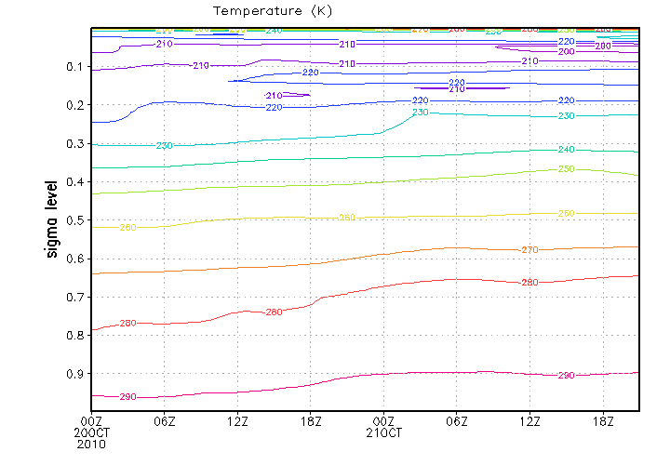Screen dimensions: 670x465
Task: Click the red 280 label near 18Z 20OCT
Action: (274, 312)
